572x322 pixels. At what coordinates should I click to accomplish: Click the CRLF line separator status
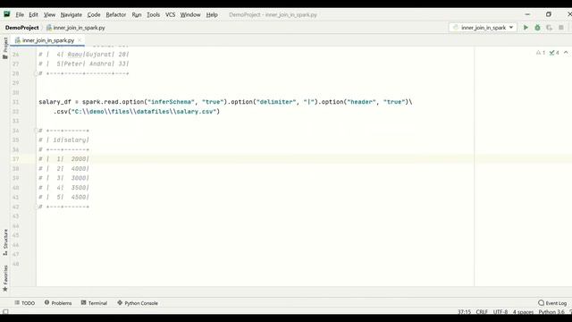482,312
